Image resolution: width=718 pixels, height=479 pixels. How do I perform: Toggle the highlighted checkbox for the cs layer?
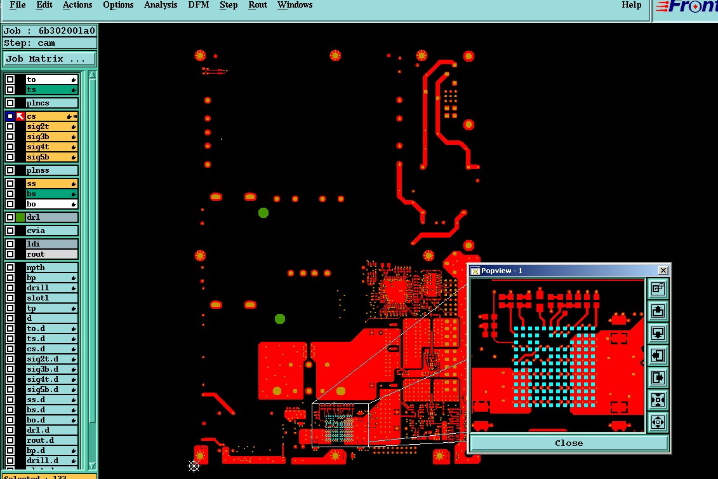point(10,116)
